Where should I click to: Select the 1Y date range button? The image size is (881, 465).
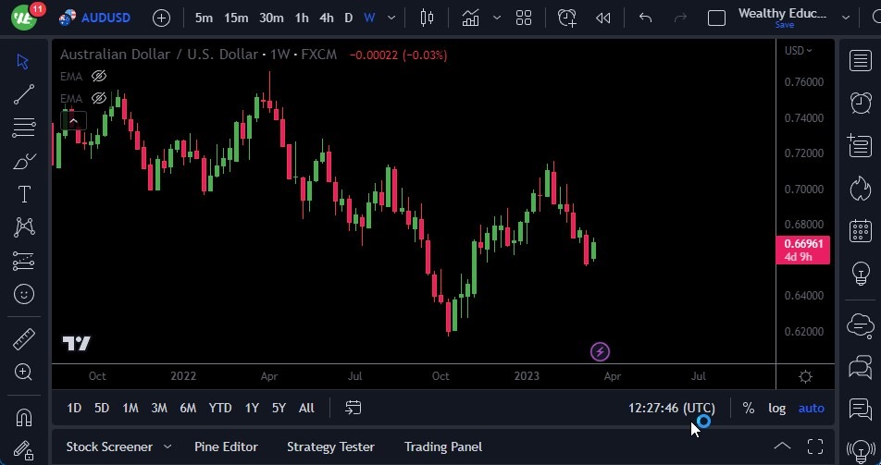click(x=252, y=408)
